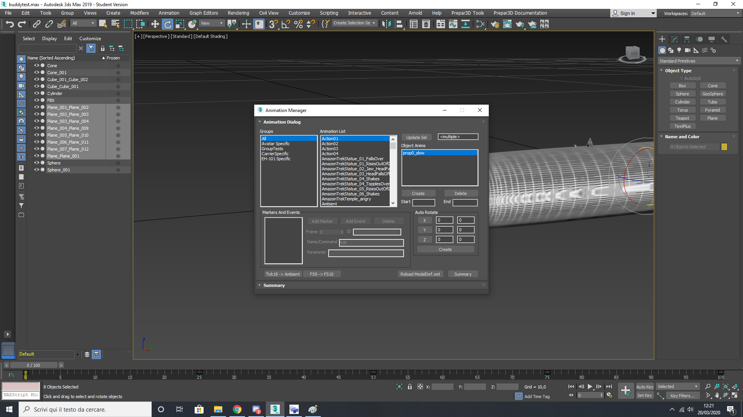Click the Teapot primitive button
The image size is (743, 417).
tap(682, 118)
